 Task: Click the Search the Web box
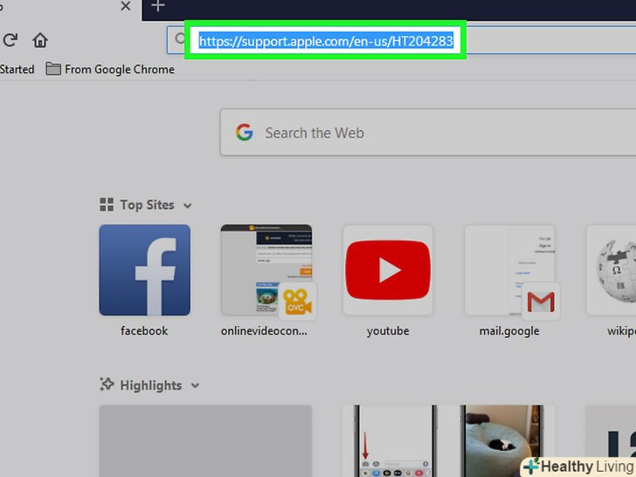[428, 132]
